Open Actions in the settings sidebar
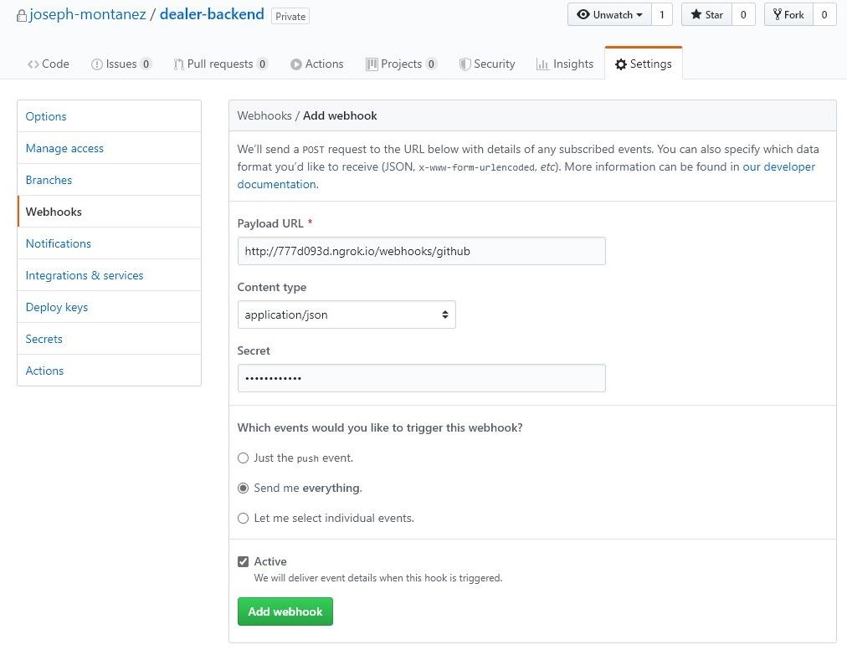This screenshot has width=847, height=665. [109, 371]
